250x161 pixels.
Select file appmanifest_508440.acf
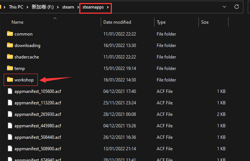point(38,137)
